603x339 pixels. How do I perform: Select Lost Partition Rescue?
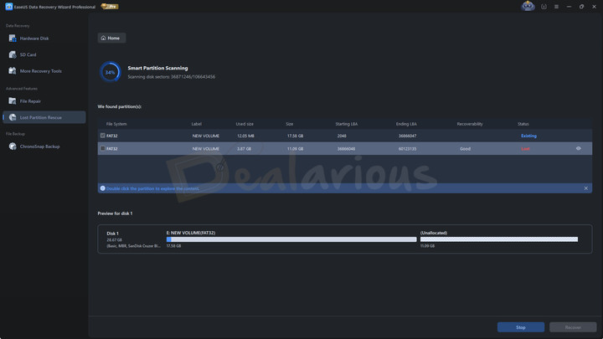tap(44, 117)
